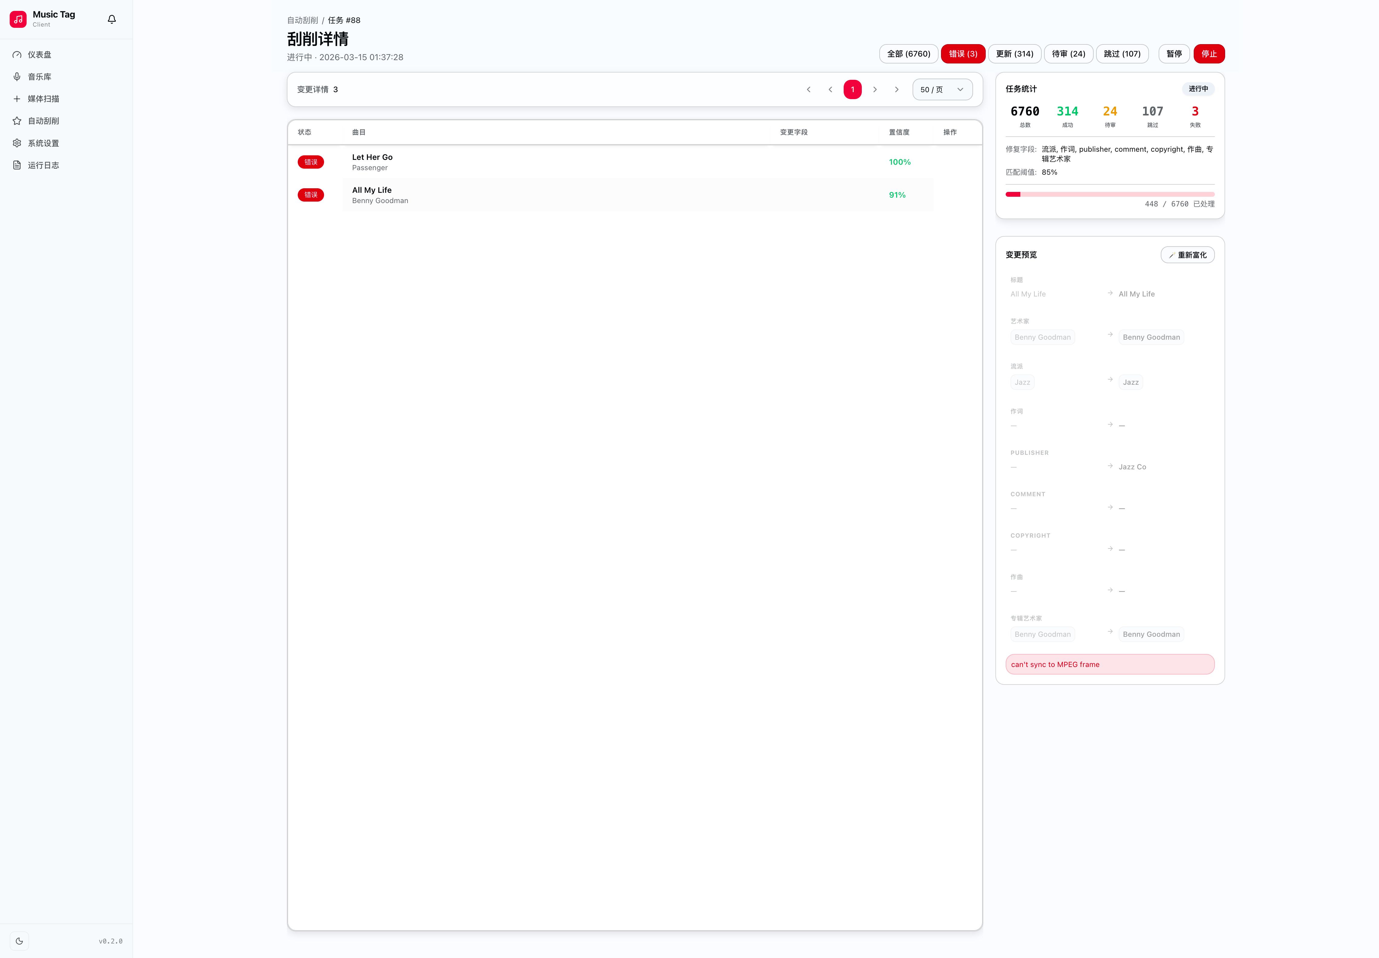View the 运行日志 run logs
Screen dimensions: 1379x958
[x=43, y=165]
